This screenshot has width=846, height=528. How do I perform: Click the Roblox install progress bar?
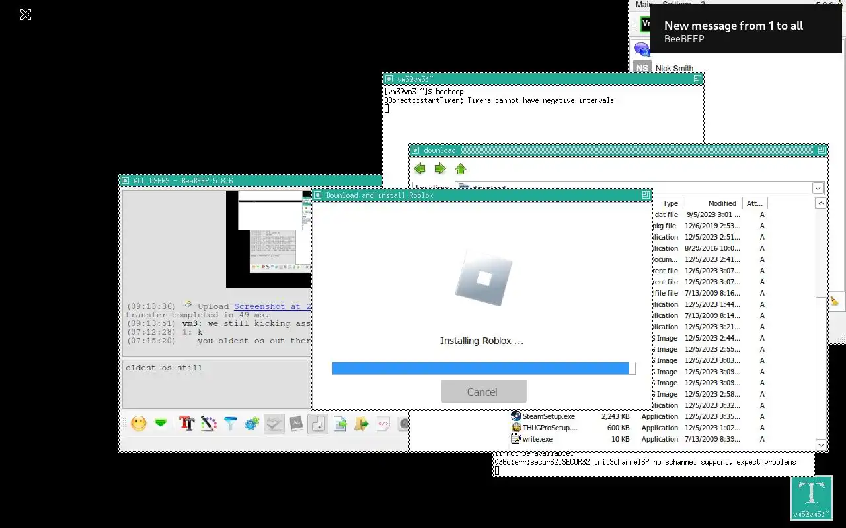483,368
